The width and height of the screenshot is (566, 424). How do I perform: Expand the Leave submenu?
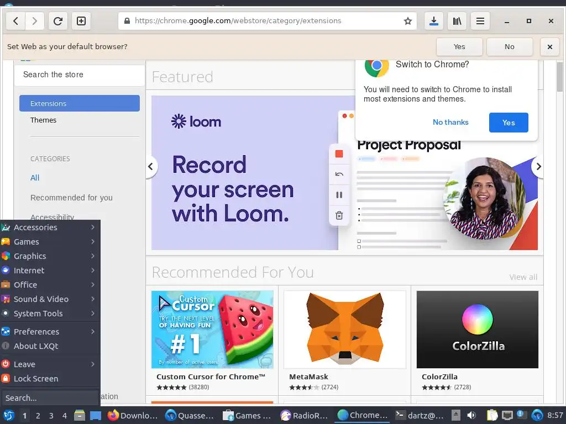point(50,364)
